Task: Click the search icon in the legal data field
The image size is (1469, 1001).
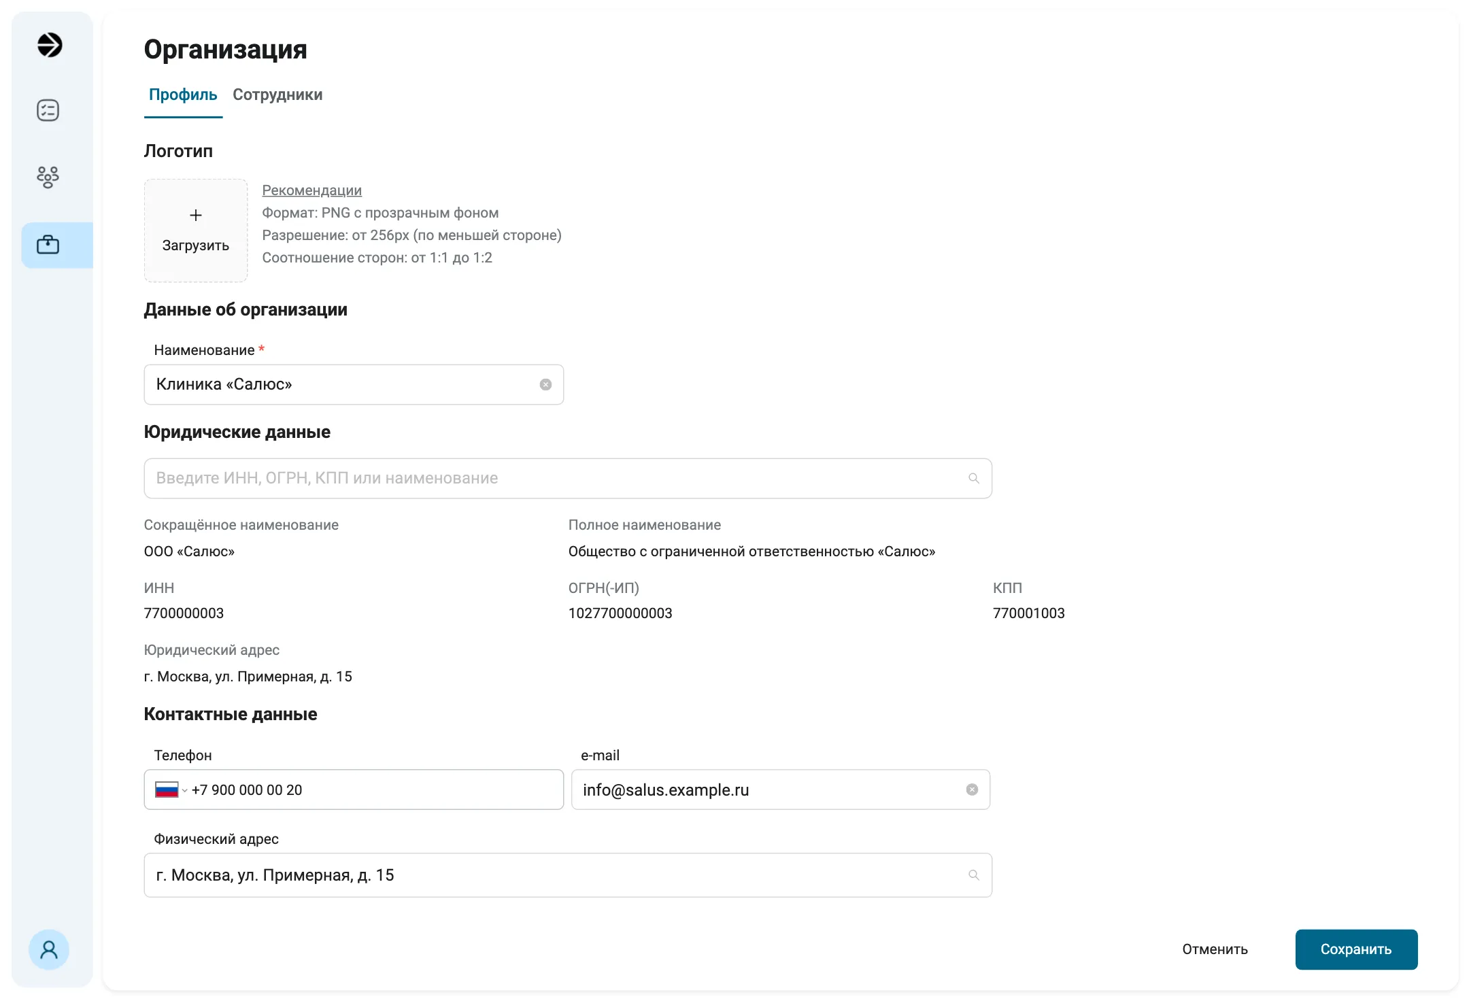Action: click(x=974, y=479)
